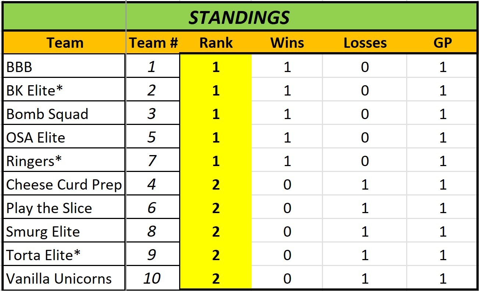
Task: Click the Cheese Curd Prep cell
Action: [64, 184]
